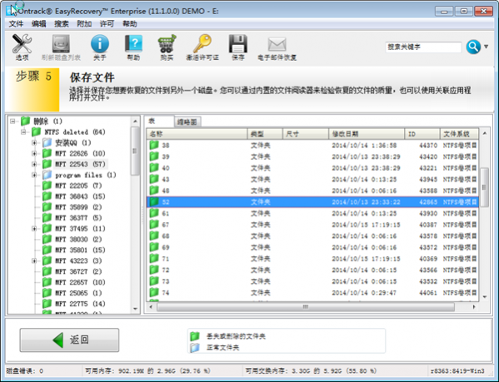The width and height of the screenshot is (499, 382).
Task: Sort by 修改日期 column header
Action: tap(366, 134)
